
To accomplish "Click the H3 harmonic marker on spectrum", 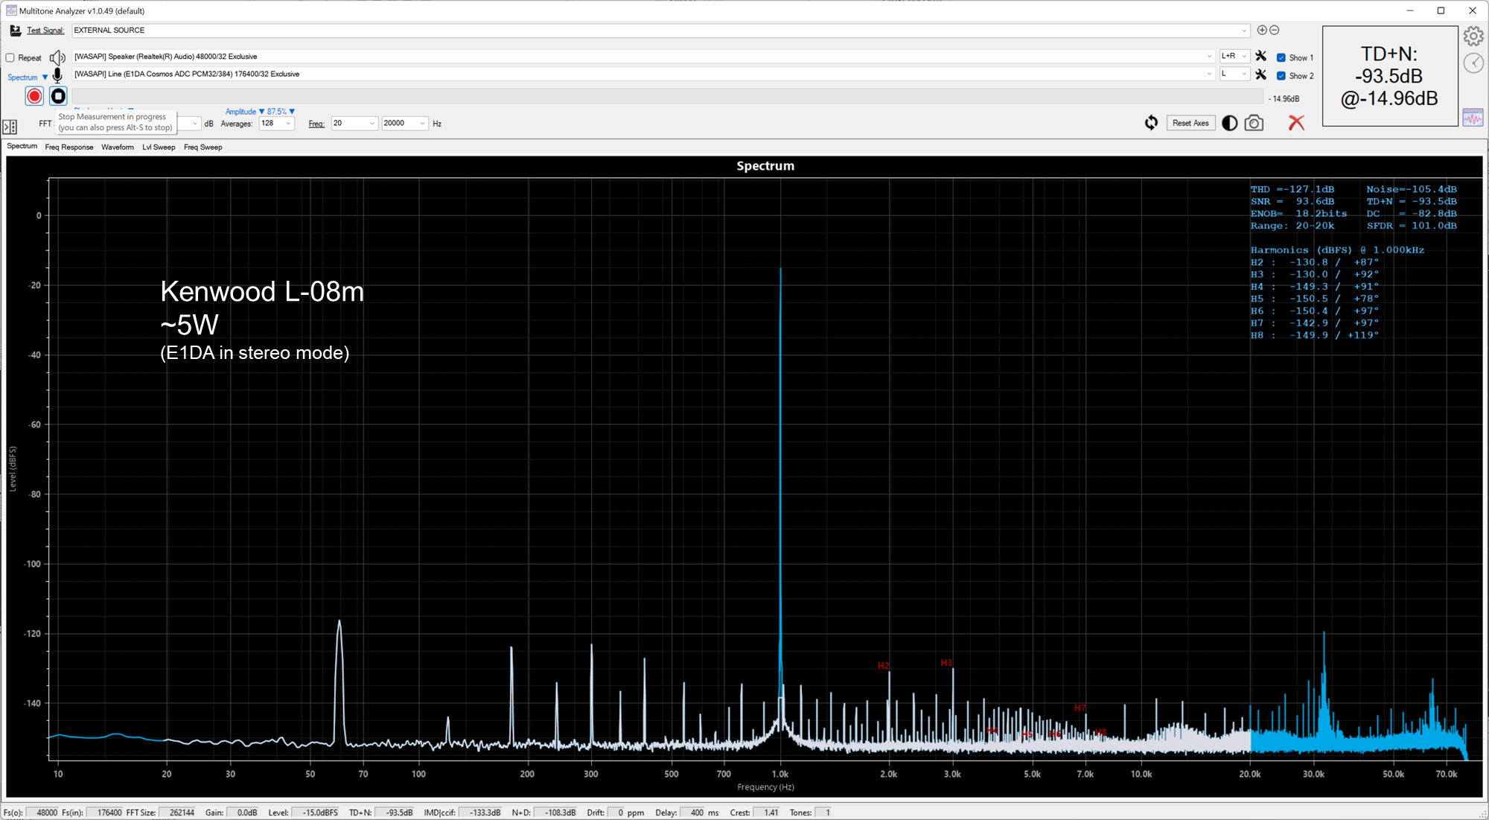I will point(946,663).
